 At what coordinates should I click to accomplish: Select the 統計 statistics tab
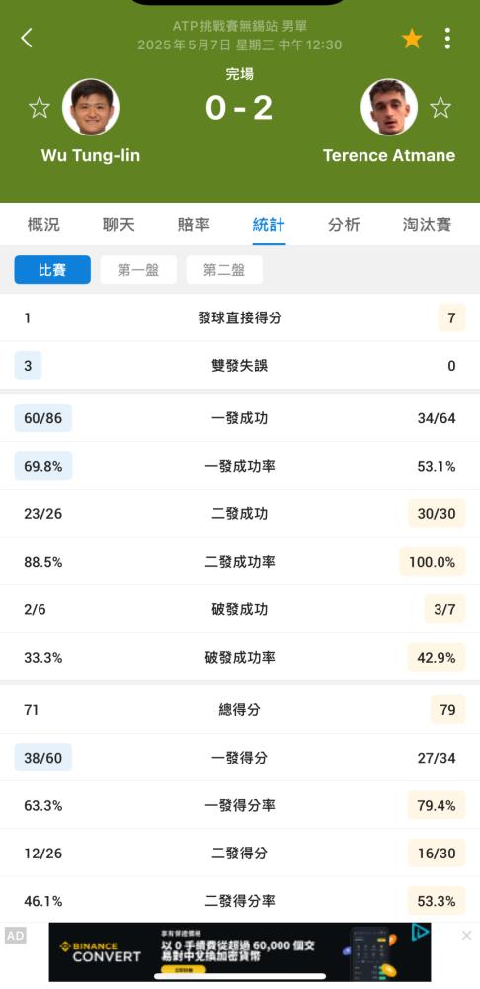coord(269,225)
